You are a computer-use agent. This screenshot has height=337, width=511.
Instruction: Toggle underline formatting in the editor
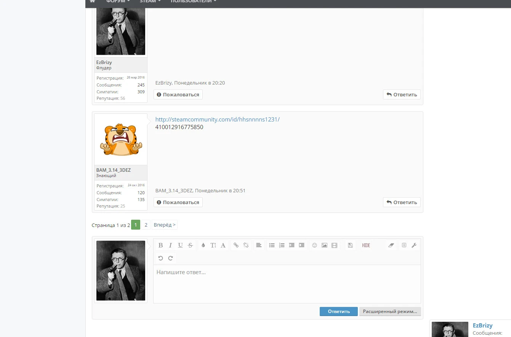tap(180, 245)
